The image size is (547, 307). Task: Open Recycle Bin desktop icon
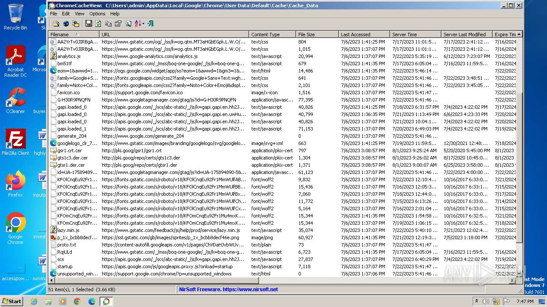[15, 17]
